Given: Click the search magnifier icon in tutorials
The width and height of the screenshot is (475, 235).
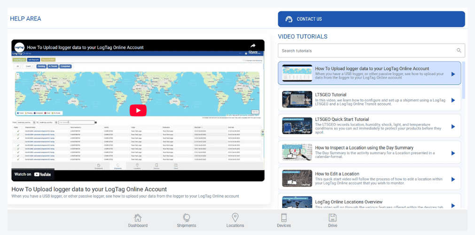Looking at the screenshot, I should (x=459, y=51).
